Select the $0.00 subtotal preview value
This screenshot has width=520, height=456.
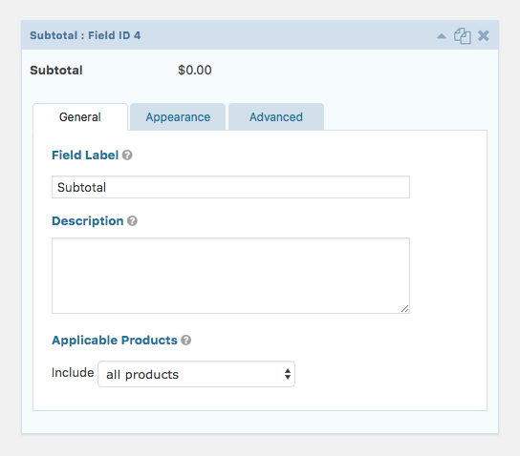point(195,70)
